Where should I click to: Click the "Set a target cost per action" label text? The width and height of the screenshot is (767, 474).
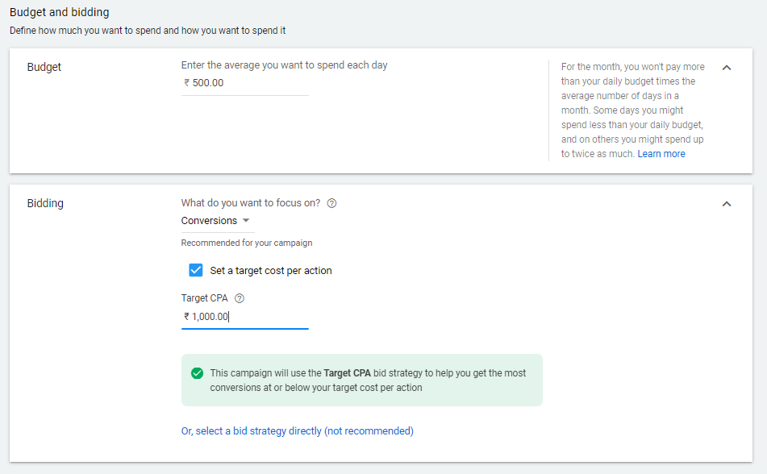click(271, 271)
